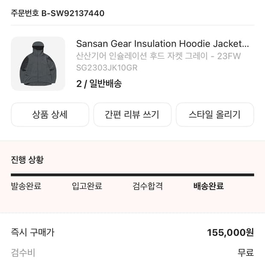The height and width of the screenshot is (265, 265).
Task: Select the 155,000원 price amount
Action: click(230, 233)
